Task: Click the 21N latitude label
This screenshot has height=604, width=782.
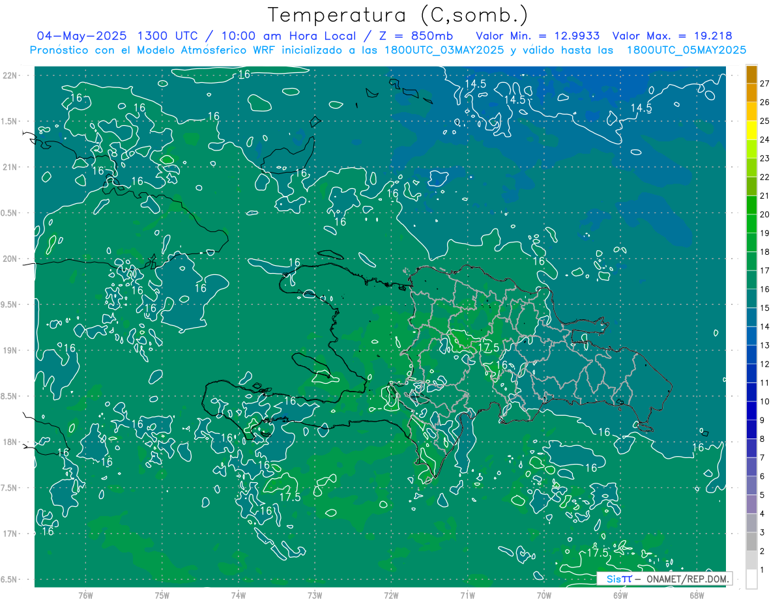Action: (x=11, y=167)
